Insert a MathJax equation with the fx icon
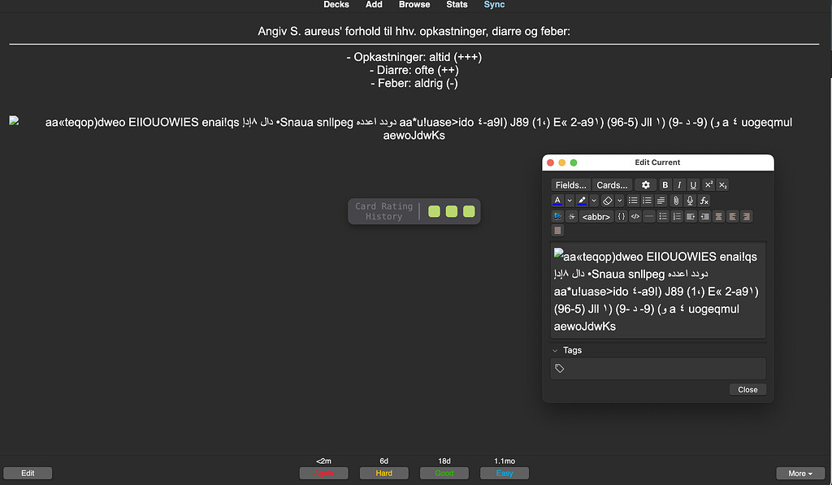The image size is (832, 485). click(x=704, y=200)
